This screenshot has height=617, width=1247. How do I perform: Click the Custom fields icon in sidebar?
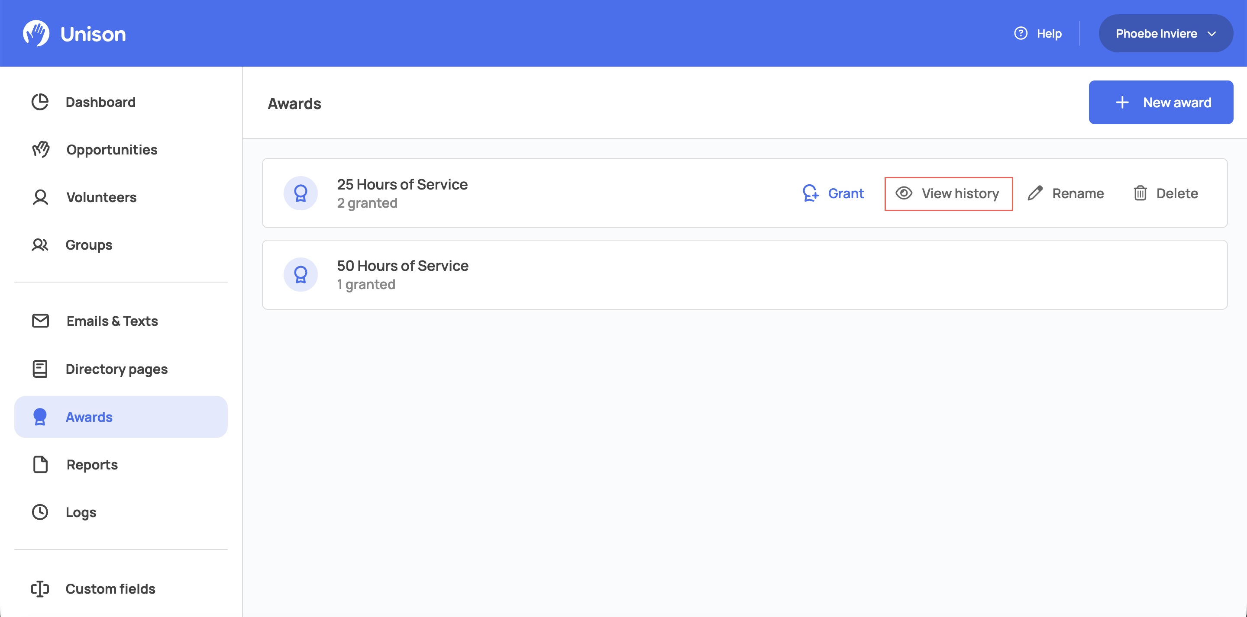pyautogui.click(x=40, y=589)
